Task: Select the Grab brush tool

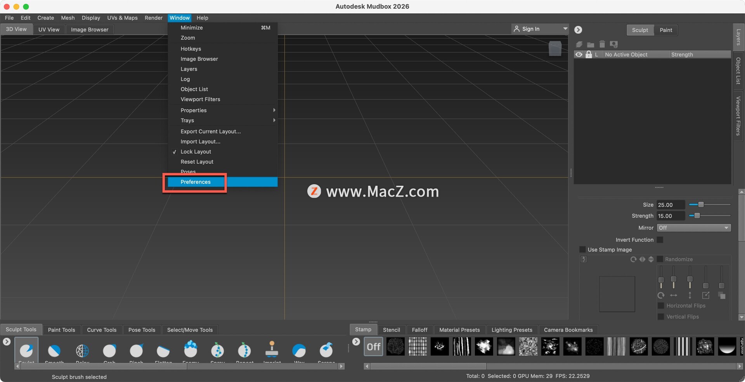Action: coord(109,351)
